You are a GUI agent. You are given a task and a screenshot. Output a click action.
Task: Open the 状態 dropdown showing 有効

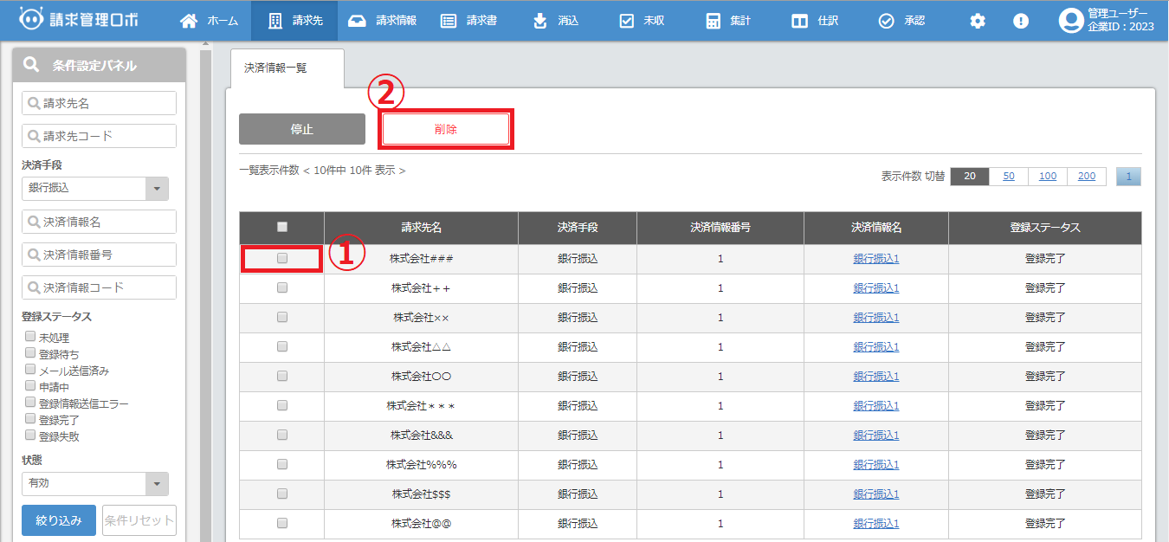coord(157,484)
